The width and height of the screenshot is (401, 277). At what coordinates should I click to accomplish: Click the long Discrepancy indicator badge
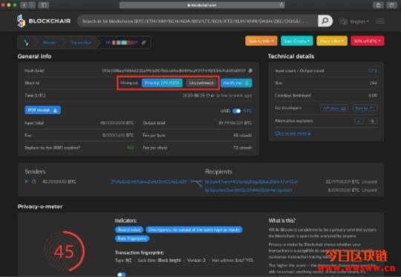[194, 229]
